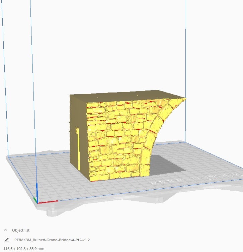Image resolution: width=243 pixels, height=252 pixels.
Task: Click the pencil rename icon
Action: tap(6, 240)
